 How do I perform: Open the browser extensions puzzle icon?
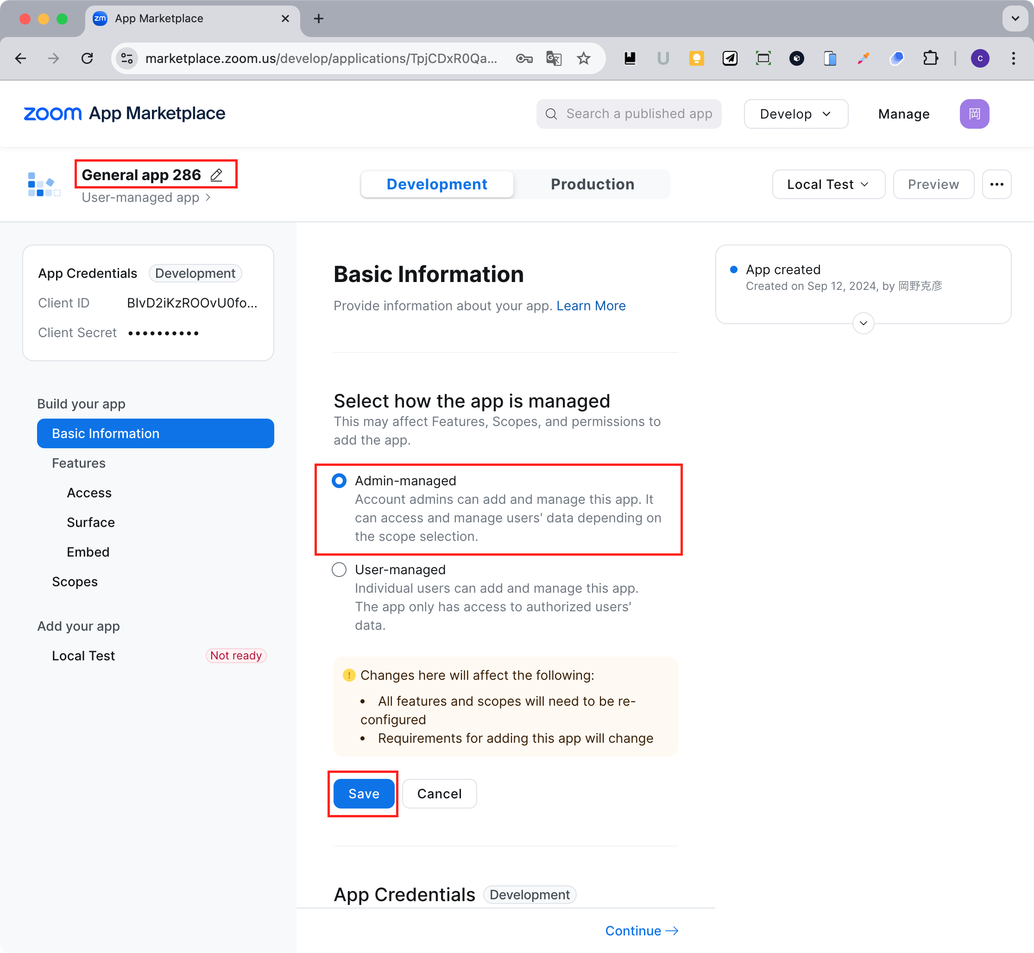click(x=930, y=58)
